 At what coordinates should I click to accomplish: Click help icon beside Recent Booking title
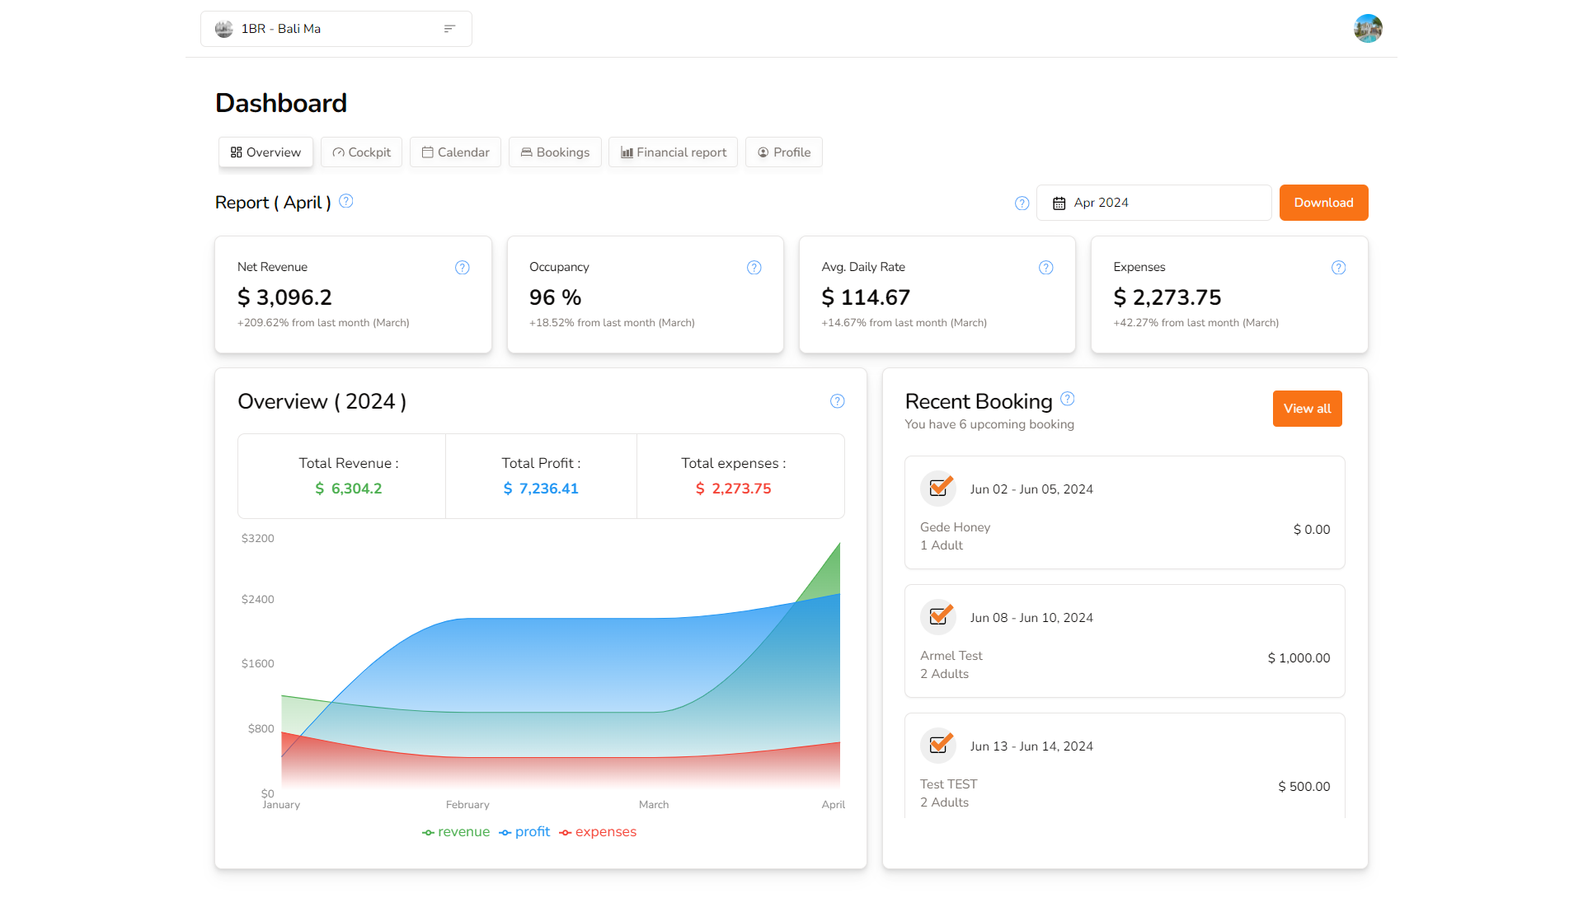(1068, 399)
